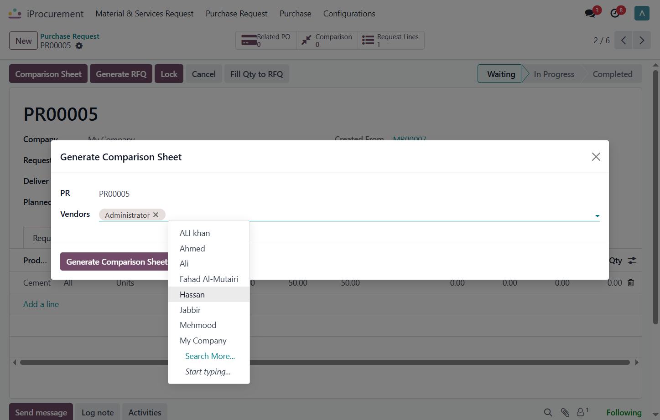Open Purchase Request menu
This screenshot has height=420, width=660.
tap(236, 14)
